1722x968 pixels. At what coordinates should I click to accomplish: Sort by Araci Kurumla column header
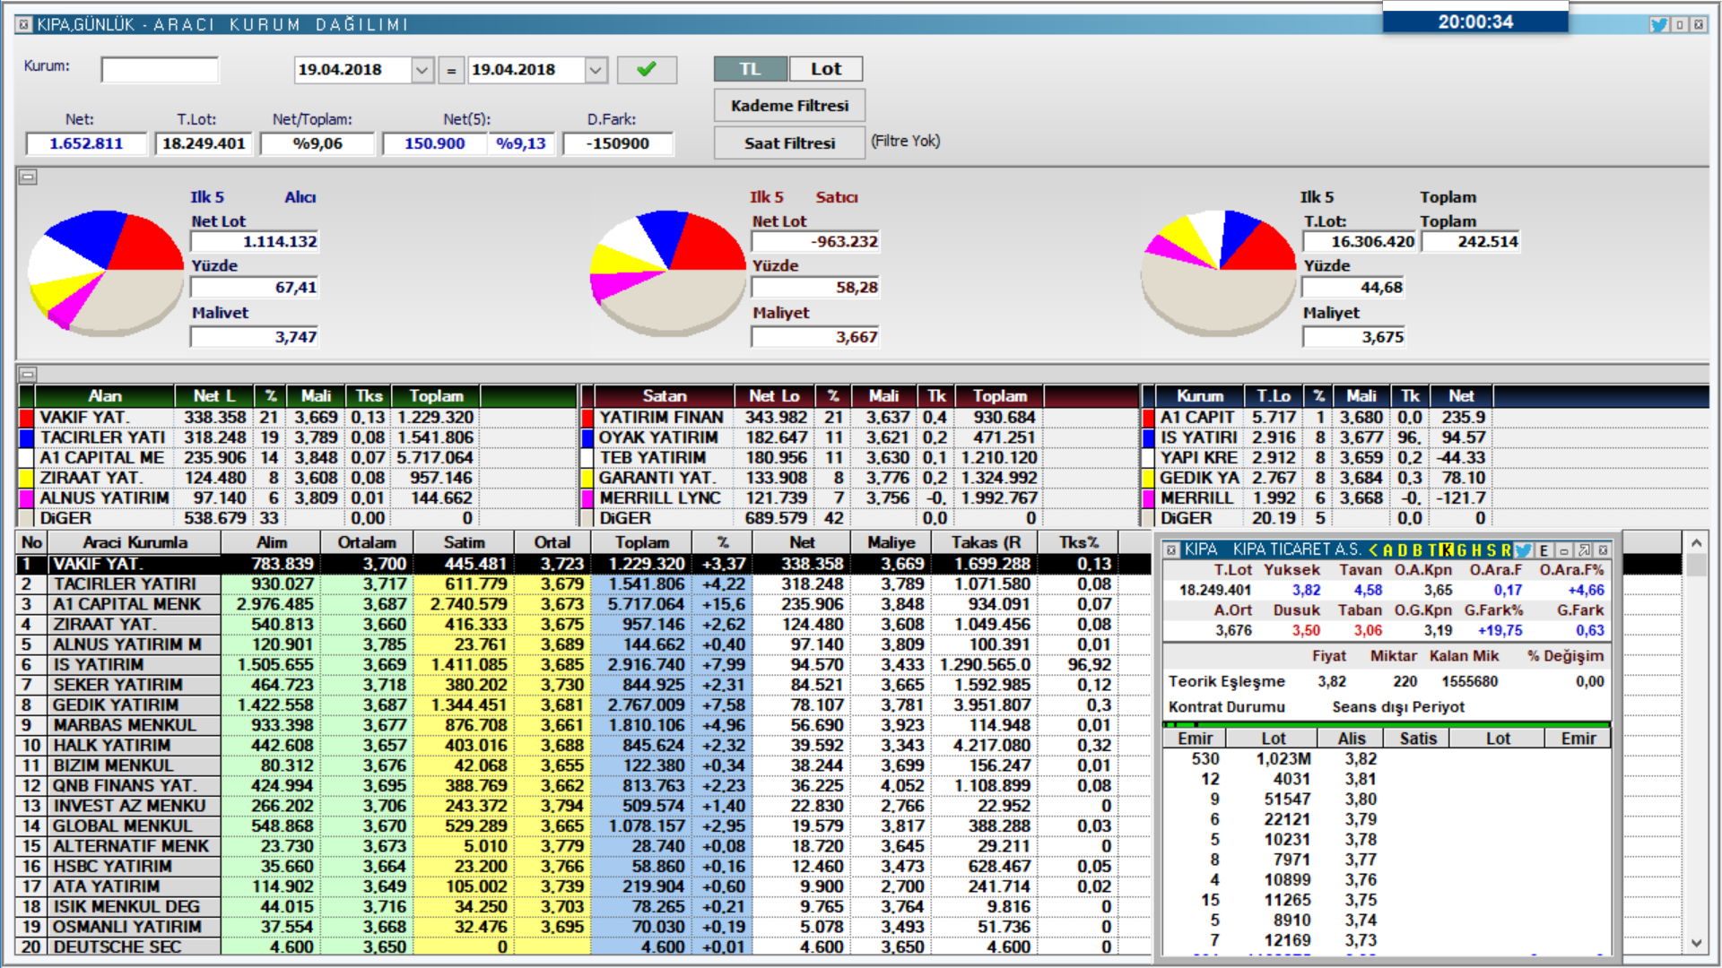(135, 542)
